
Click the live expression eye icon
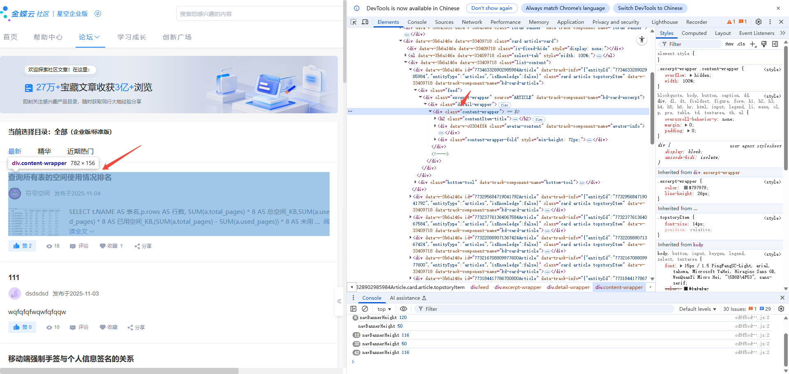(404, 309)
